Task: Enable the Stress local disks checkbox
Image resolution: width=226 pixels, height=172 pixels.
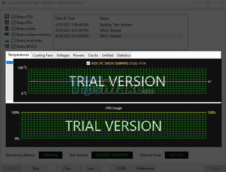Action: [x=13, y=40]
